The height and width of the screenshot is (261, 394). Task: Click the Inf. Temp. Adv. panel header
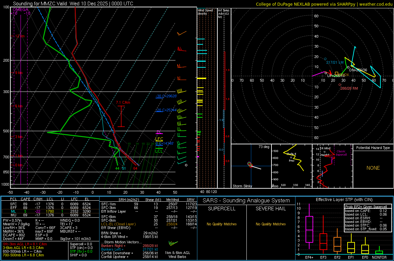coord(224,14)
